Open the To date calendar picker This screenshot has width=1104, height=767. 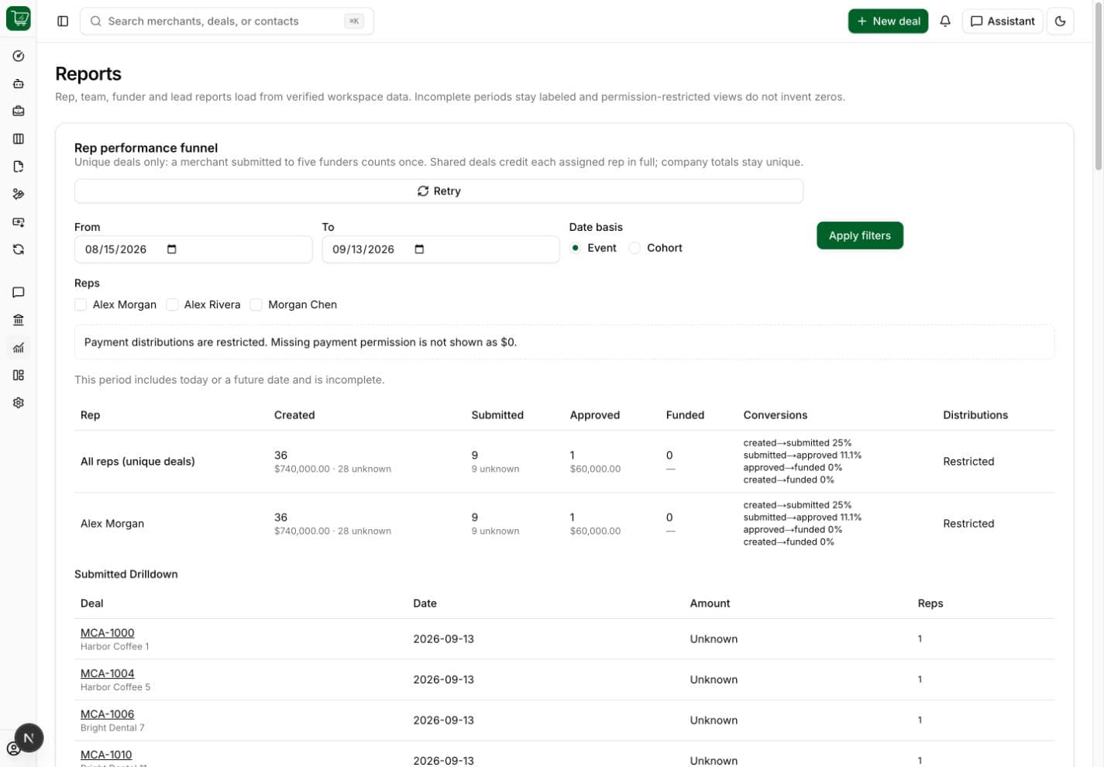pyautogui.click(x=419, y=249)
